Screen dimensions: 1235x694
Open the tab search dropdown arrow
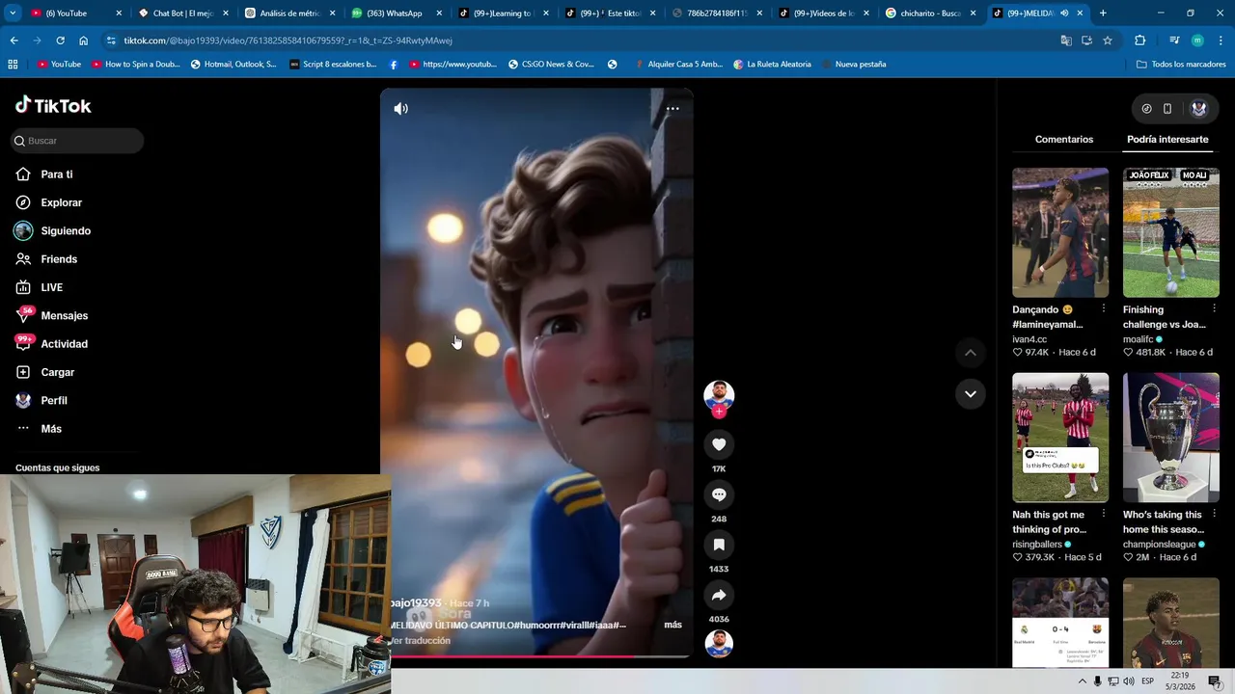(13, 13)
